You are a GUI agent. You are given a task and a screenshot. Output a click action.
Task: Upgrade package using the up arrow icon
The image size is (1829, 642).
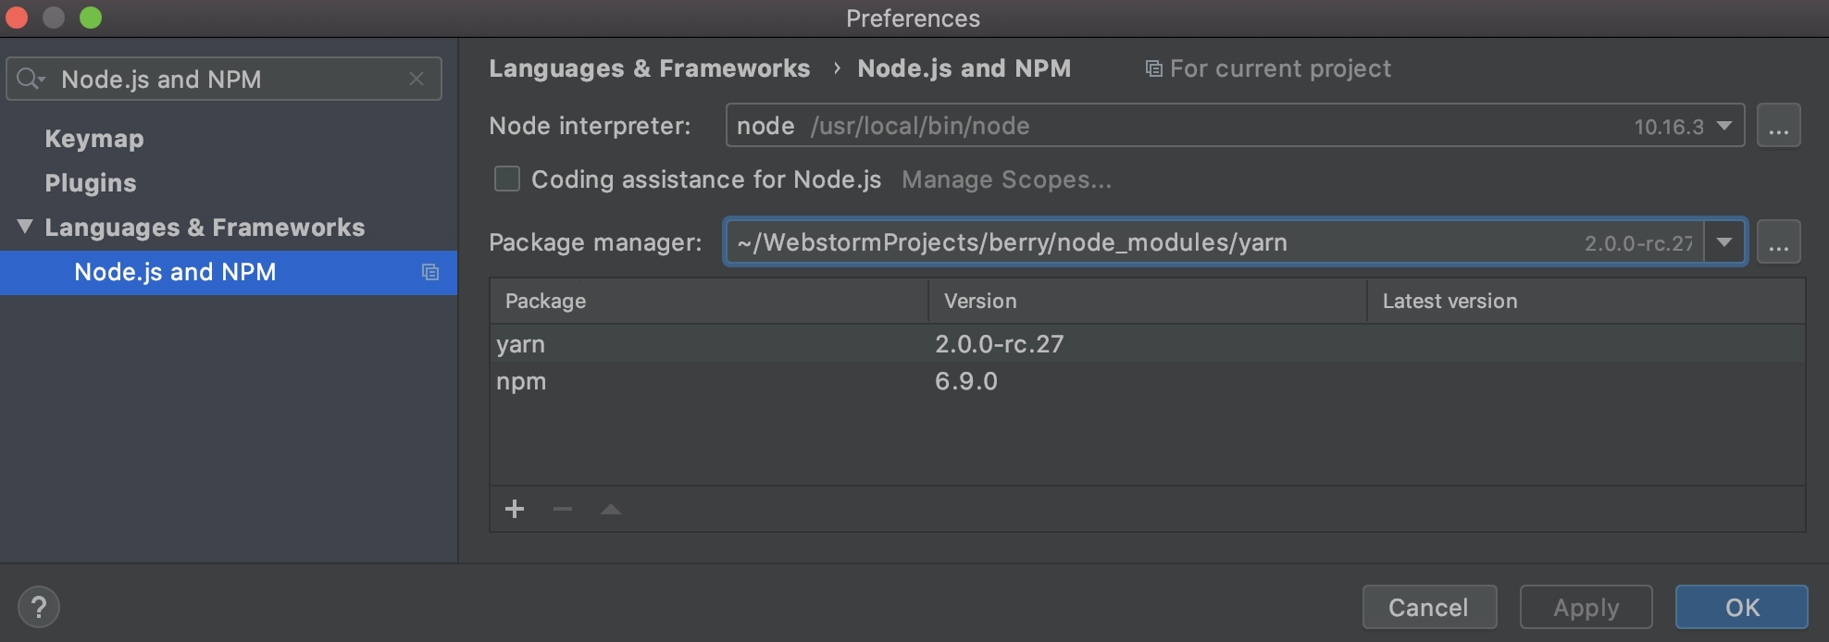(611, 509)
